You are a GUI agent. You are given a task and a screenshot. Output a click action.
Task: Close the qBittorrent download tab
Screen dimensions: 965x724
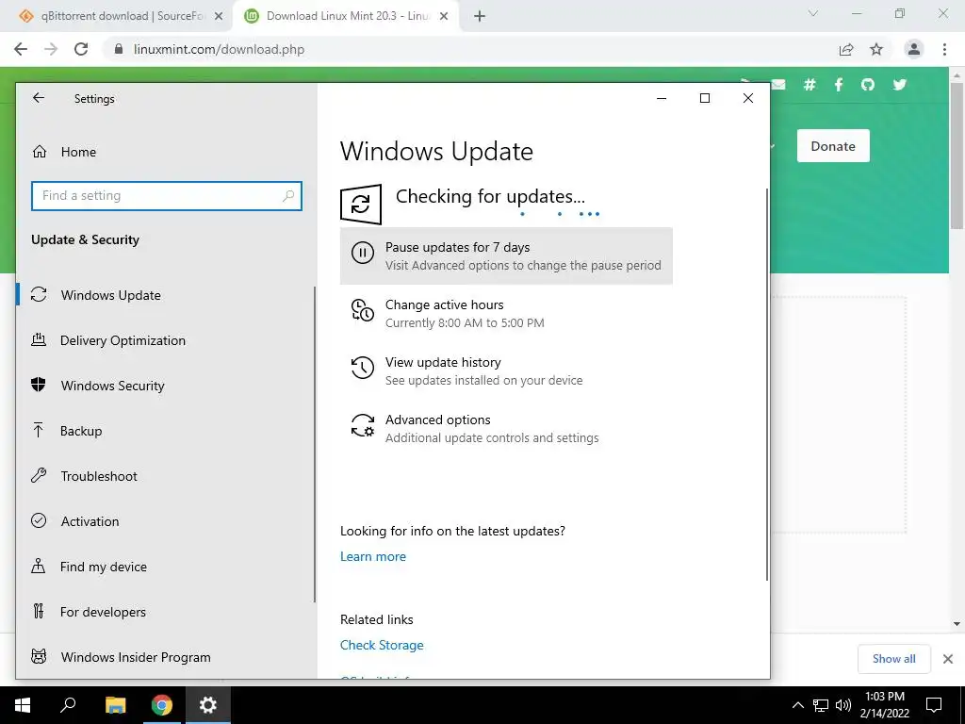219,17
